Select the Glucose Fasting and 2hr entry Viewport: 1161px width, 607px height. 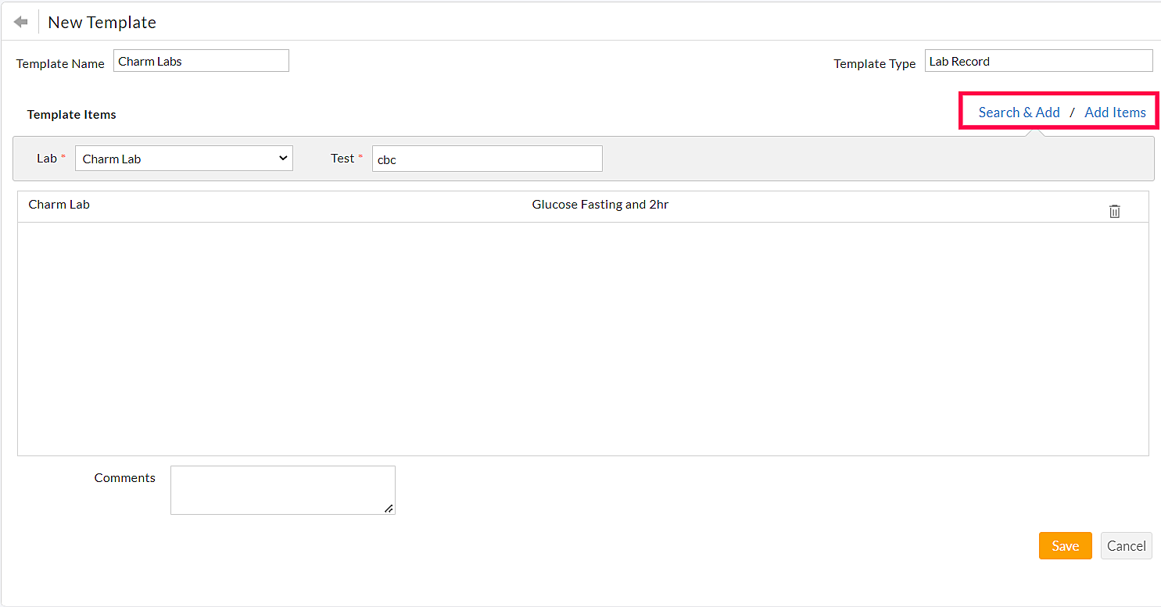pyautogui.click(x=600, y=204)
